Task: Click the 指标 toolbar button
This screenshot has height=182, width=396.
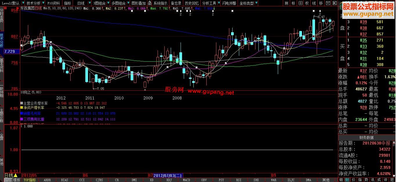Action: click(x=67, y=3)
